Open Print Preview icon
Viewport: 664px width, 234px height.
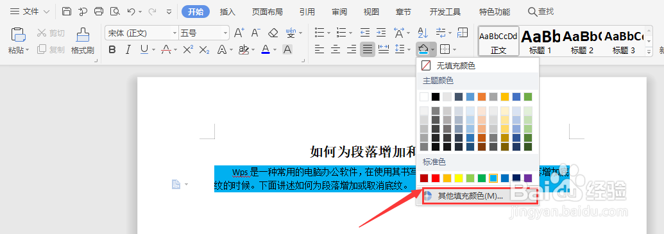coord(114,12)
